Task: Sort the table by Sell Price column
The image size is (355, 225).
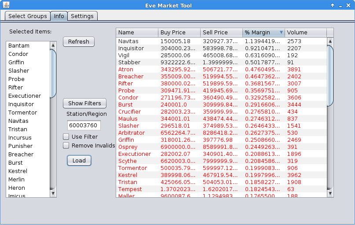Action: pyautogui.click(x=221, y=33)
